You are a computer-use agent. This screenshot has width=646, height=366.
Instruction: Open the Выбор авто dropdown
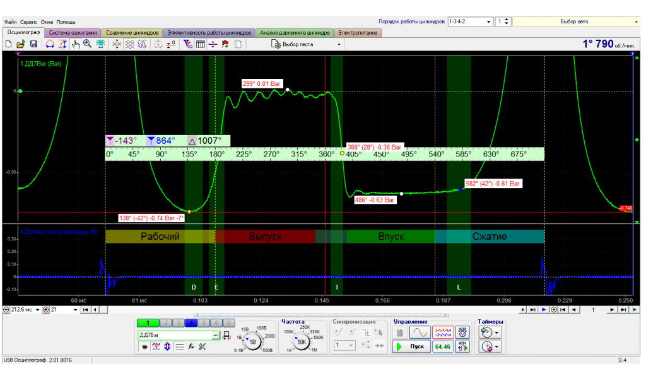pos(577,21)
